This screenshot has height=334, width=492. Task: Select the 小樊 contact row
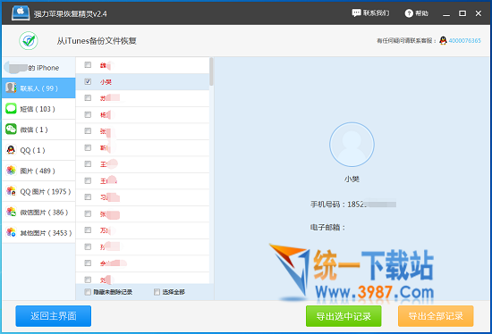pos(142,82)
